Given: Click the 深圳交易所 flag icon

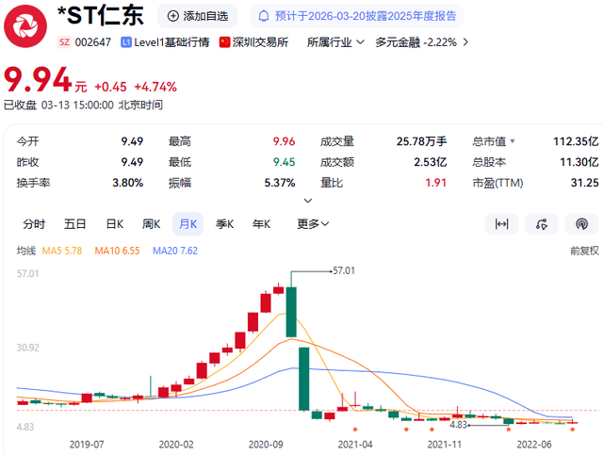Looking at the screenshot, I should click(x=225, y=42).
